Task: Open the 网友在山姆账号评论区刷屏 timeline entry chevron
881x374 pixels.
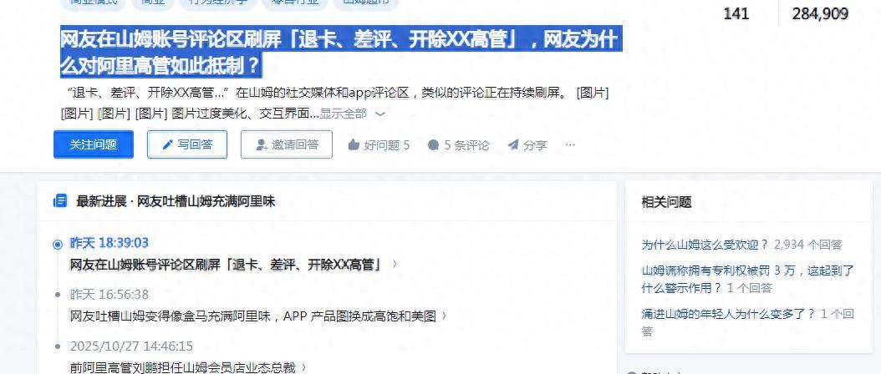Action: click(395, 264)
